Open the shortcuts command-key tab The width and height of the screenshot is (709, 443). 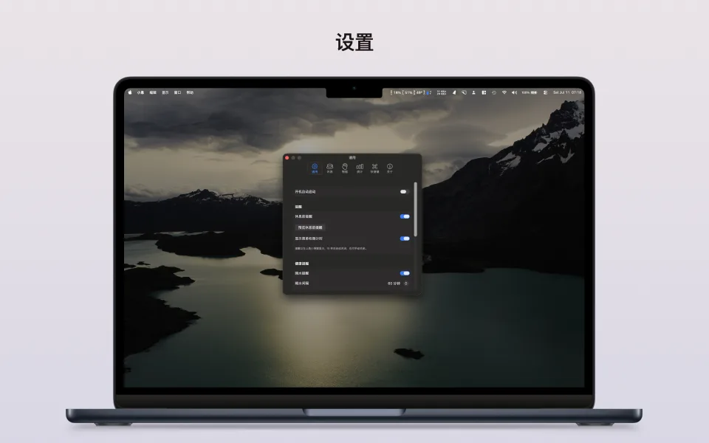[x=375, y=168]
